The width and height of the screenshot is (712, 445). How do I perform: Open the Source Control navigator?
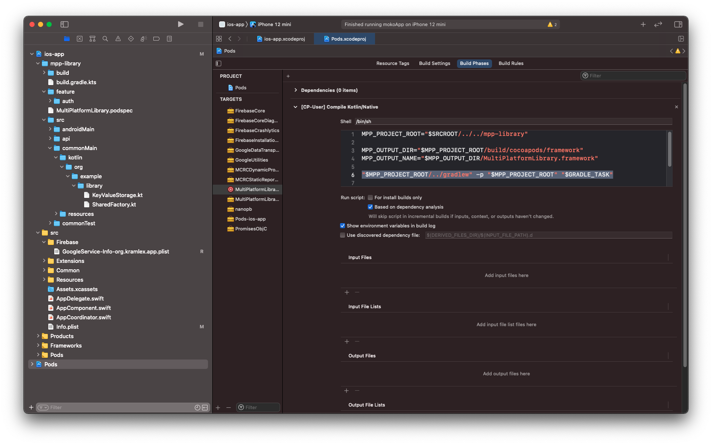[79, 39]
